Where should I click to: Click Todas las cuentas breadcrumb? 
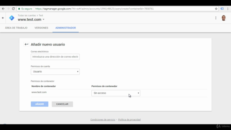point(27,15)
